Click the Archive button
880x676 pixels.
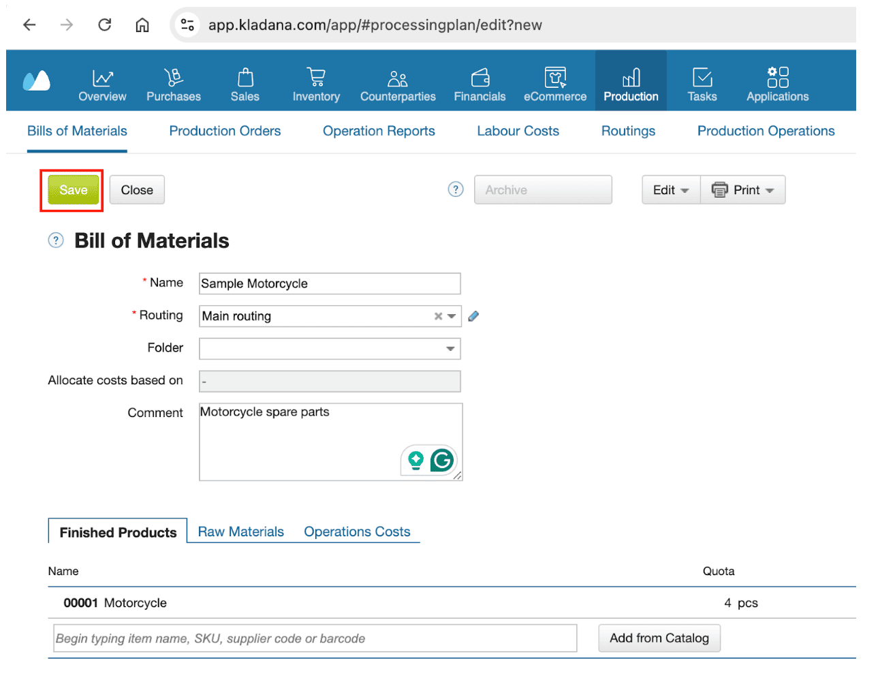543,190
